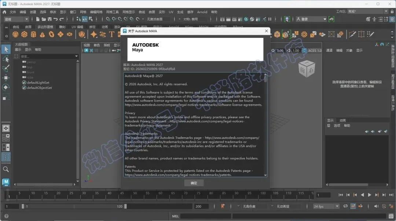Click the polygon cube shelf icon
This screenshot has height=221, width=396.
point(24,34)
